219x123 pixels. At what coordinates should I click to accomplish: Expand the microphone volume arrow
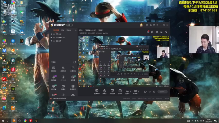pos(131,91)
